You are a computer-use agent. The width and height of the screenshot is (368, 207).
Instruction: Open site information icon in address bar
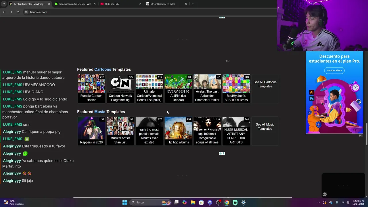pyautogui.click(x=26, y=12)
